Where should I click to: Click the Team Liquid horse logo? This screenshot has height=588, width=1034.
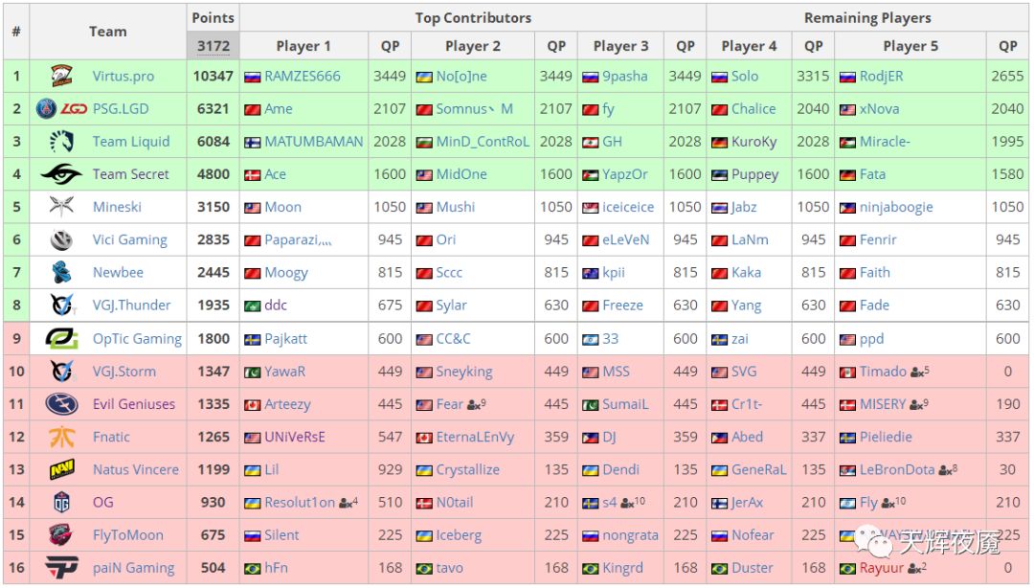(x=61, y=141)
